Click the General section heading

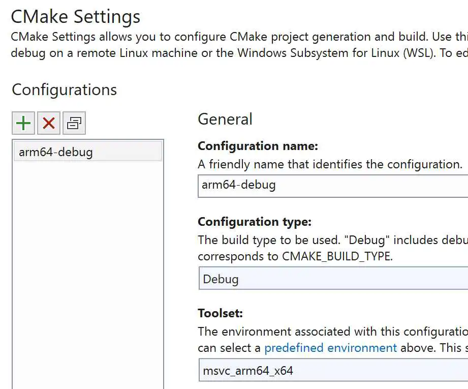[225, 119]
